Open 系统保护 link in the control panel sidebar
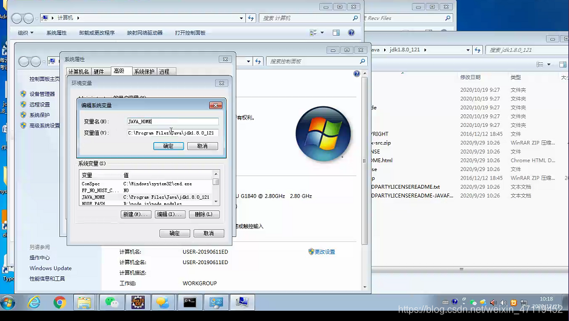This screenshot has height=321, width=569. point(39,115)
